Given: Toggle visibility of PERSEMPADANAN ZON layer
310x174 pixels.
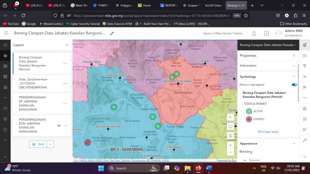Looking at the screenshot, I should pos(59,126).
